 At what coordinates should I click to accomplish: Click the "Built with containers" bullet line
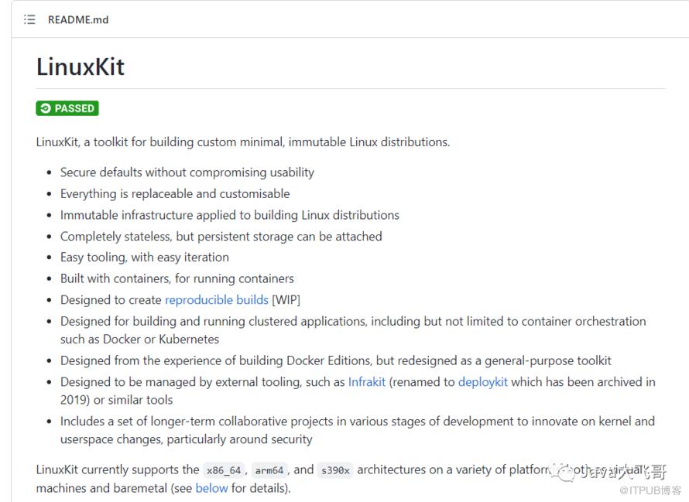coord(177,278)
